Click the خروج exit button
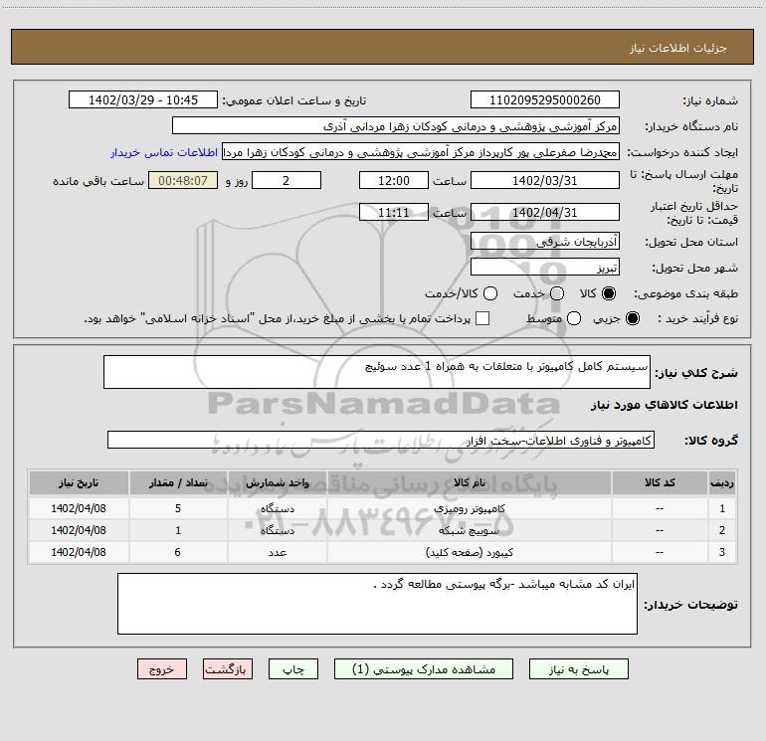 (161, 670)
